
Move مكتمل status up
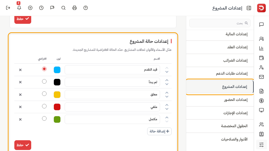167,117
